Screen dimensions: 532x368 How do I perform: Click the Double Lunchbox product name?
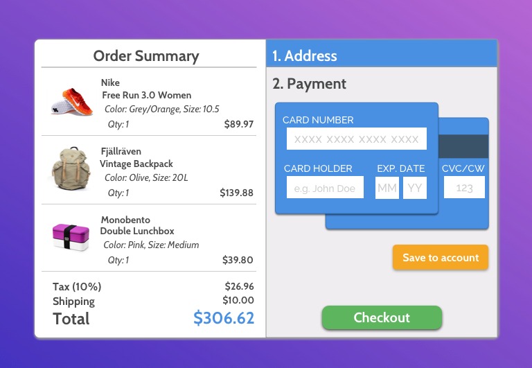(137, 231)
